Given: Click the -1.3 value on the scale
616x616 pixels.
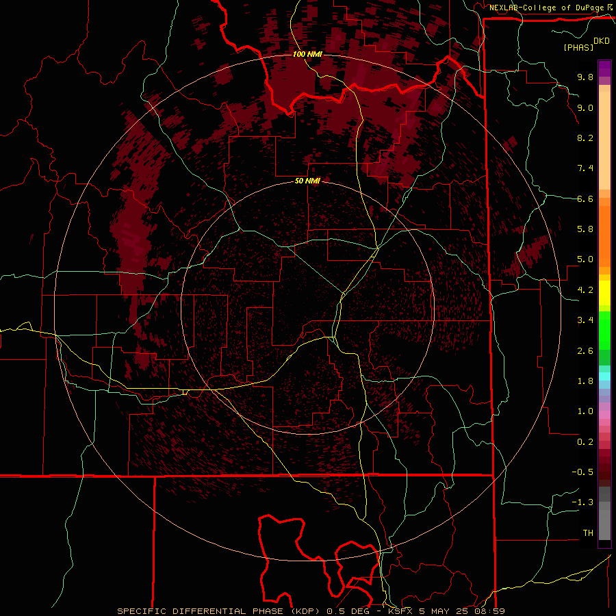Looking at the screenshot, I should click(x=582, y=502).
